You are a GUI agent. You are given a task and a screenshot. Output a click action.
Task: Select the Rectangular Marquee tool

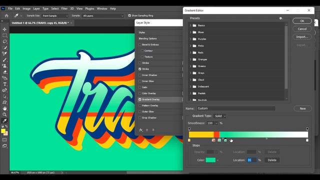tap(4, 35)
